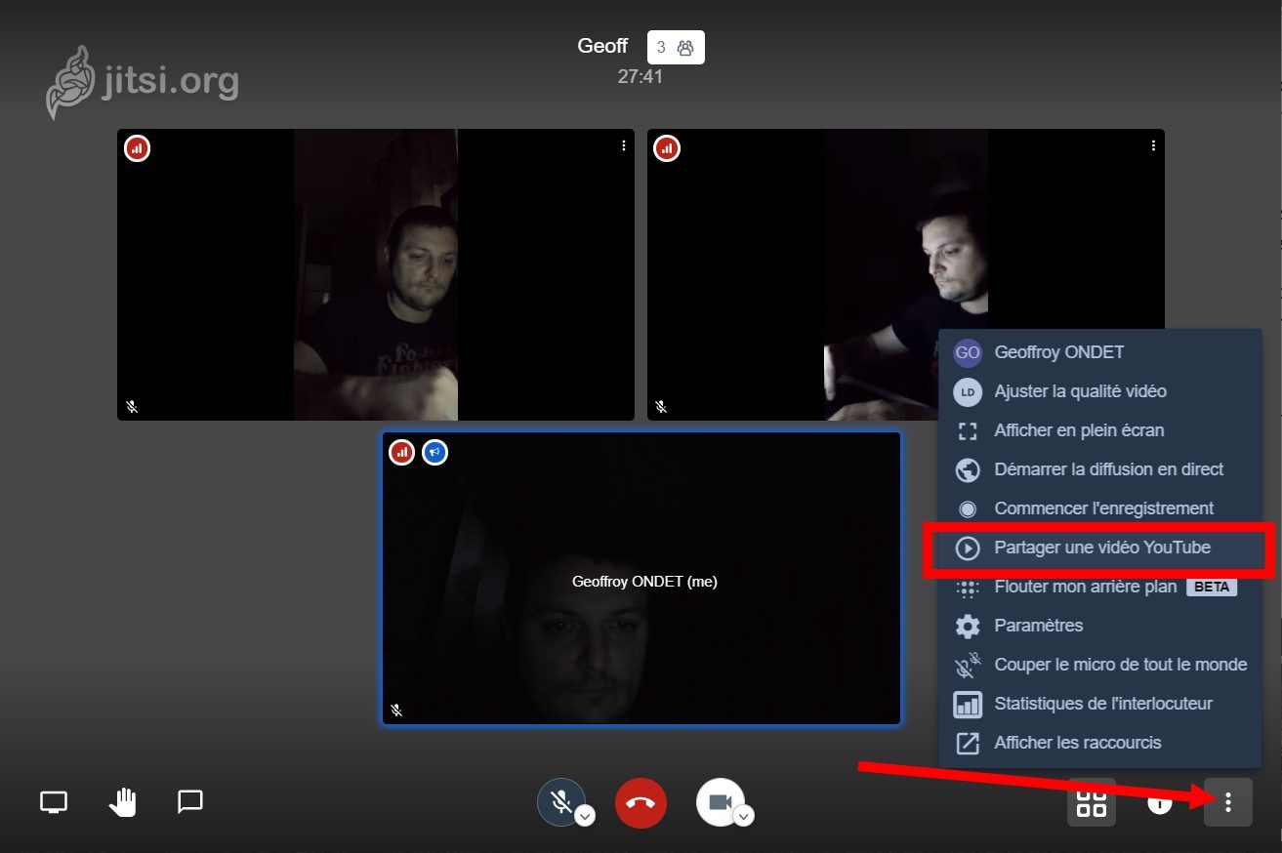Open the info icon in the bottom toolbar

click(x=1159, y=803)
